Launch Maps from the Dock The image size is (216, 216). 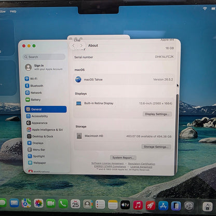coord(26,203)
